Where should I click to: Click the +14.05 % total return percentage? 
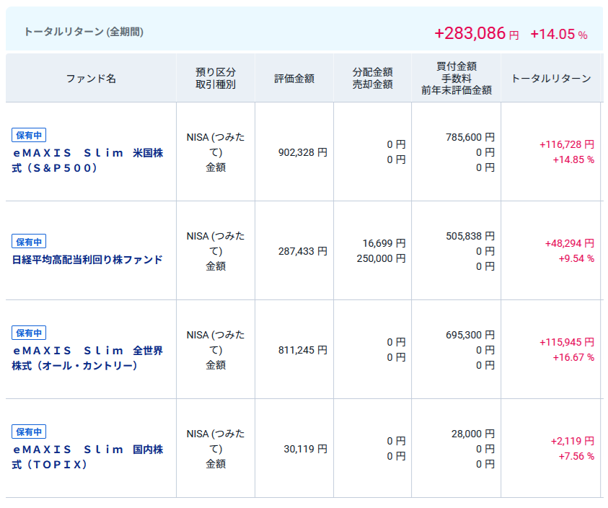coord(558,34)
